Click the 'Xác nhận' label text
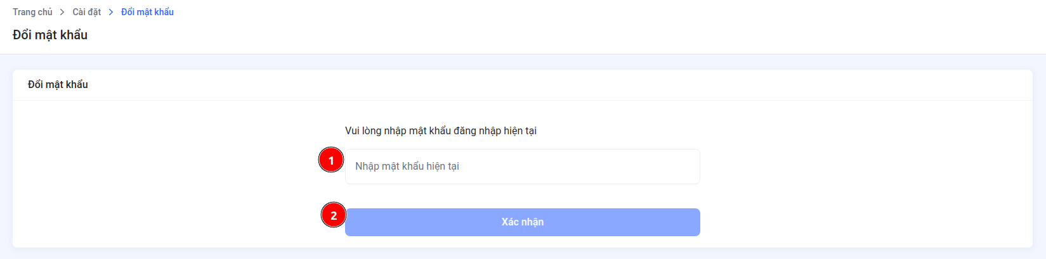 523,222
